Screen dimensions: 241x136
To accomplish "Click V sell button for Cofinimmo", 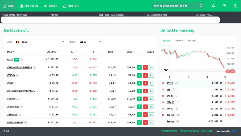I will (145, 114).
